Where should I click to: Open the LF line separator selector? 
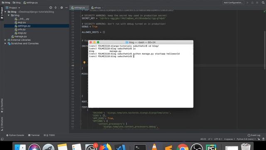point(210,139)
